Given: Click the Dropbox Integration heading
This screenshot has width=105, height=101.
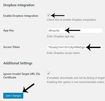Looking at the screenshot, I should (x=19, y=5).
